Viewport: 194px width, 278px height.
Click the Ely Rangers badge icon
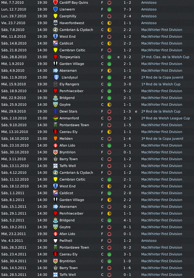55,84
